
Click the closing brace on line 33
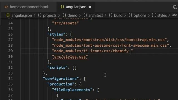pos(44,73)
